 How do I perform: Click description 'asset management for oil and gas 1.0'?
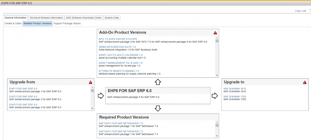pyautogui.click(x=119, y=66)
